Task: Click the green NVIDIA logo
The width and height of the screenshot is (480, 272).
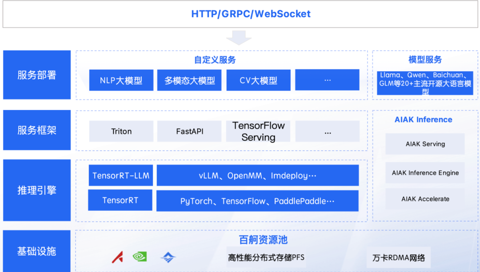Action: [140, 256]
